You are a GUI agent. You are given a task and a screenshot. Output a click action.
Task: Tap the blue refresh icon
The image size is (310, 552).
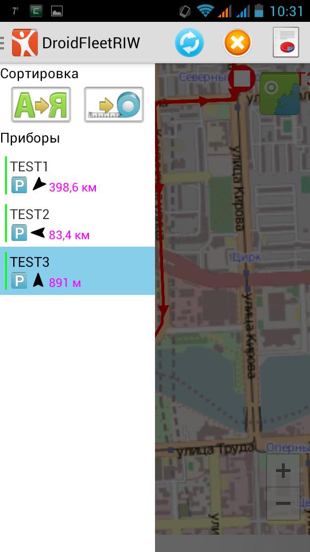point(189,43)
